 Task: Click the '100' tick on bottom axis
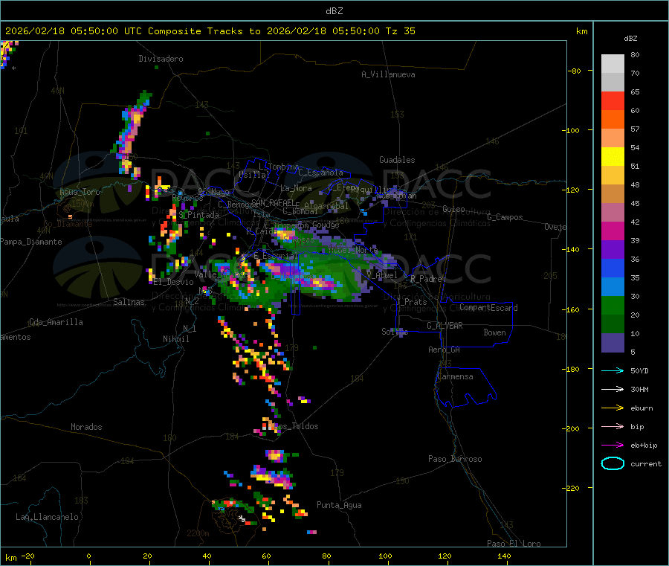coord(385,556)
